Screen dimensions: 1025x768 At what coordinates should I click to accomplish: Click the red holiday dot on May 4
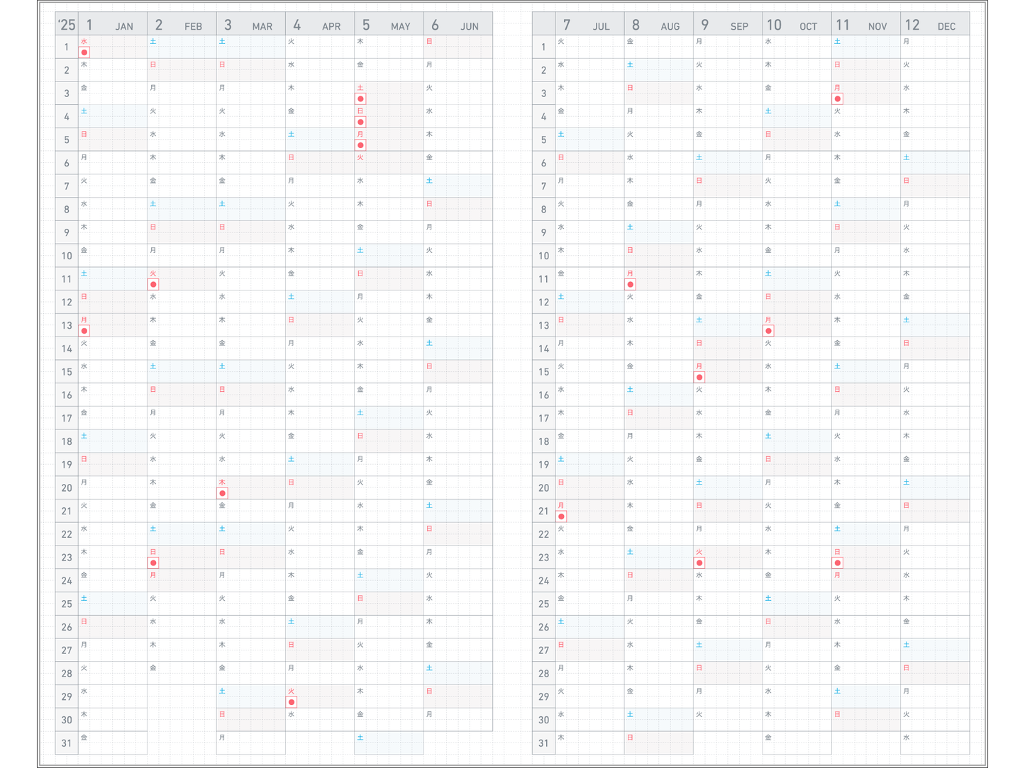click(x=360, y=122)
